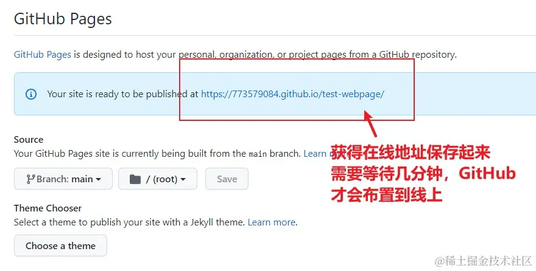Click the git branch icon on the Branch button
536x271 pixels.
pyautogui.click(x=30, y=179)
